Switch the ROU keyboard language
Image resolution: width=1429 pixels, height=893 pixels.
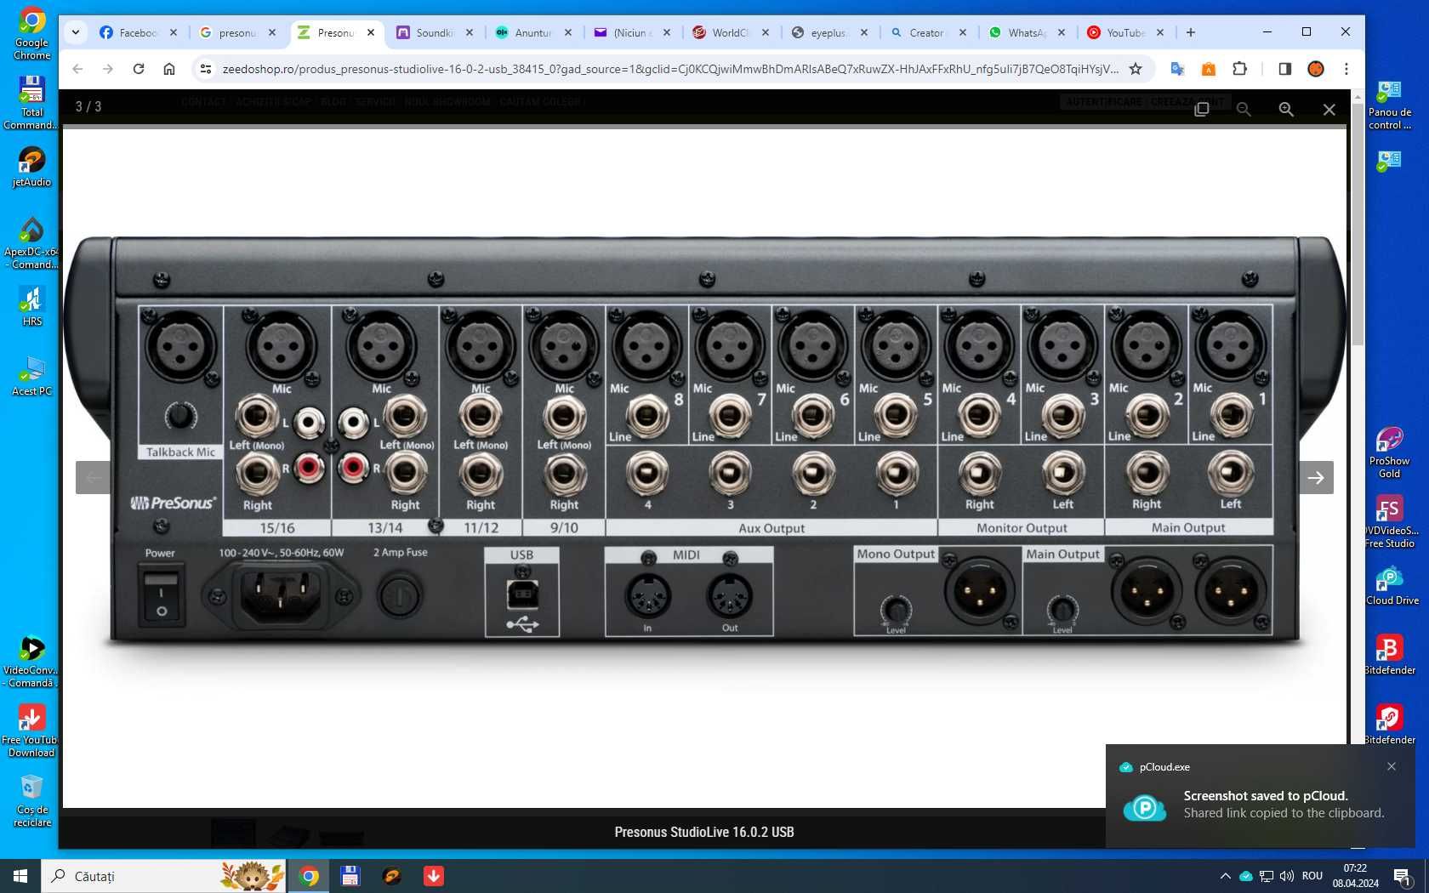point(1312,876)
